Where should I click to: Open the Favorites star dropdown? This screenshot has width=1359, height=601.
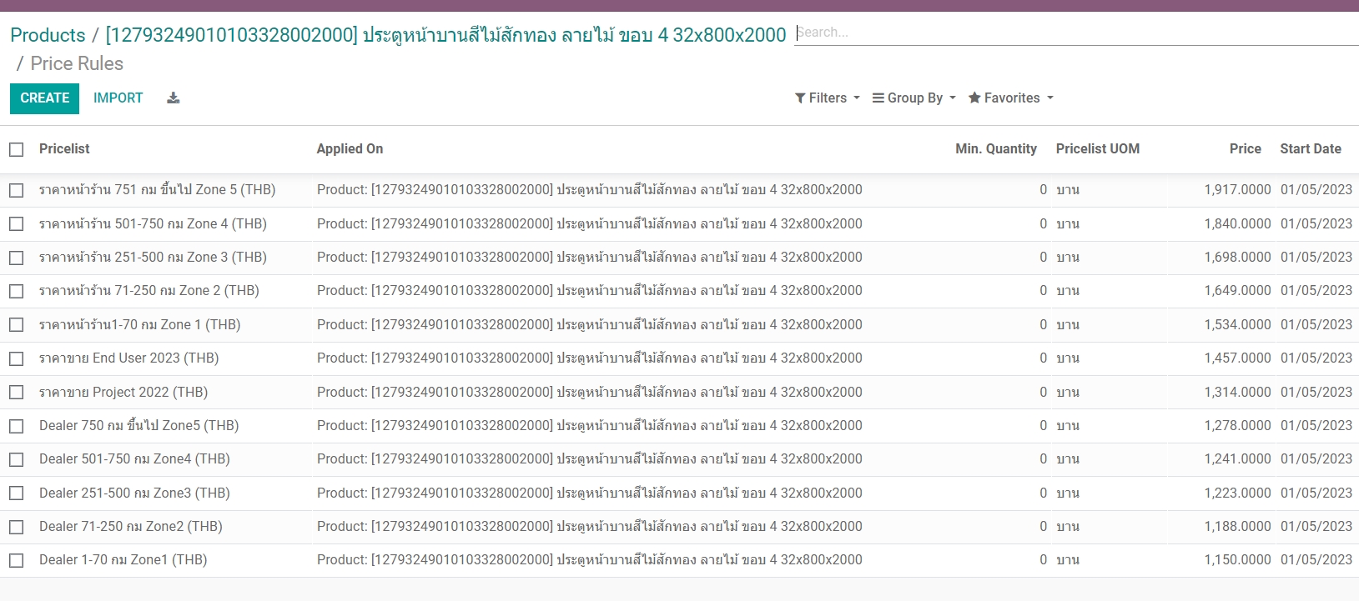point(1010,98)
